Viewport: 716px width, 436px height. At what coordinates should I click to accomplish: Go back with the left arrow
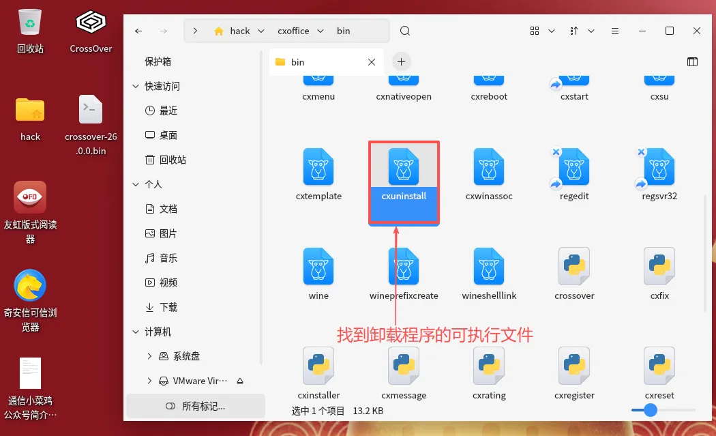[138, 31]
